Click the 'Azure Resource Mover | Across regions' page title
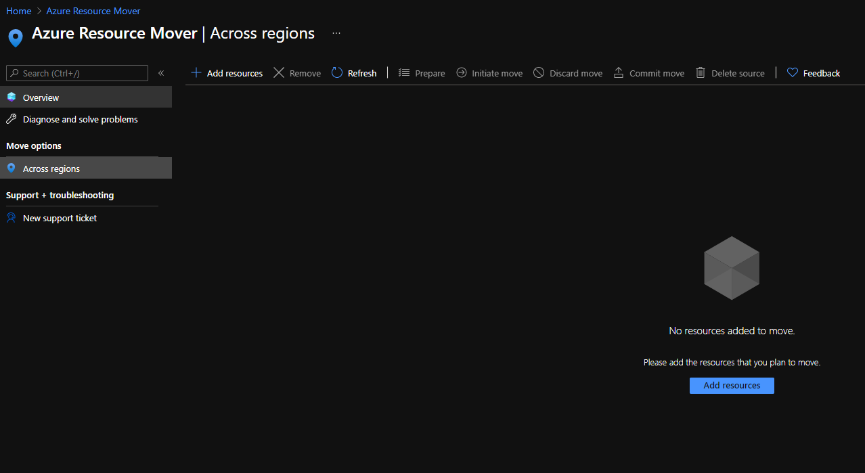Image resolution: width=865 pixels, height=473 pixels. [x=173, y=33]
